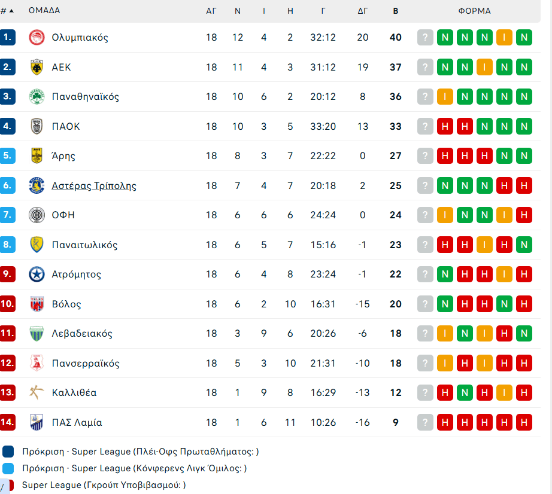552x494 pixels.
Task: Sort table by the # rank column
Action: (7, 11)
